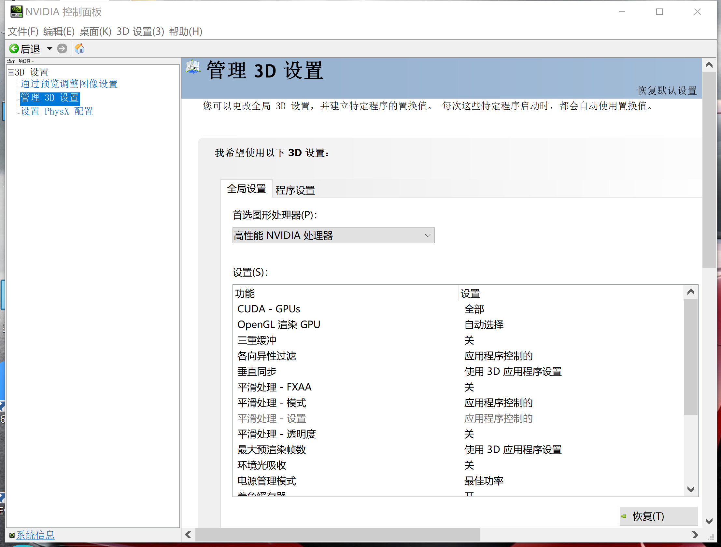The height and width of the screenshot is (547, 721).
Task: Collapse the 3D 设置 tree node
Action: [x=11, y=72]
